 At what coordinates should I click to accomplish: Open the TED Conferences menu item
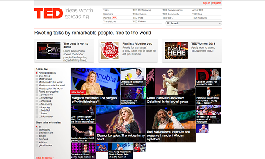point(142,10)
